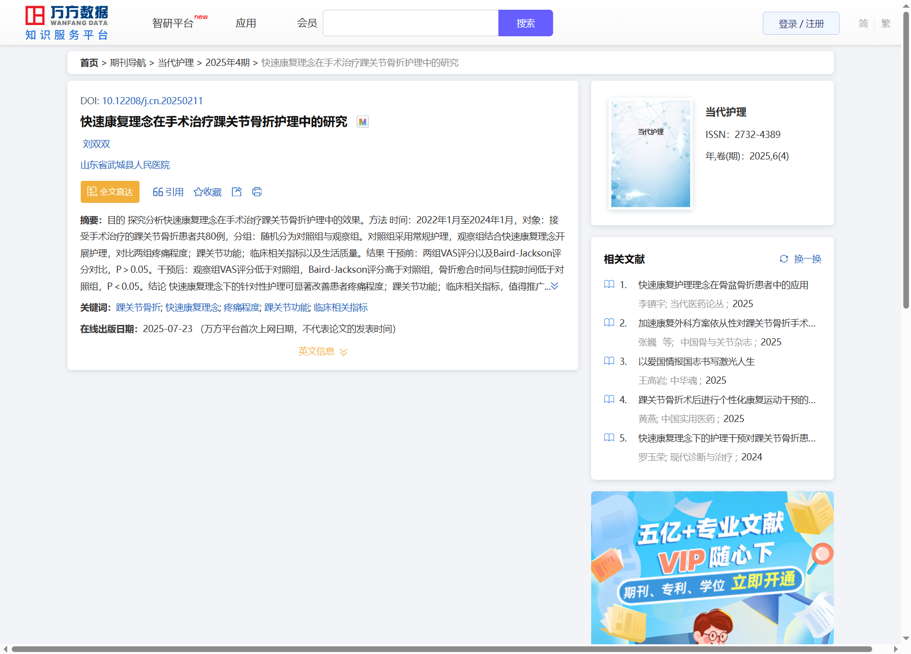Switch to traditional Chinese with 繁
Screen dimensions: 911x654
click(x=886, y=23)
